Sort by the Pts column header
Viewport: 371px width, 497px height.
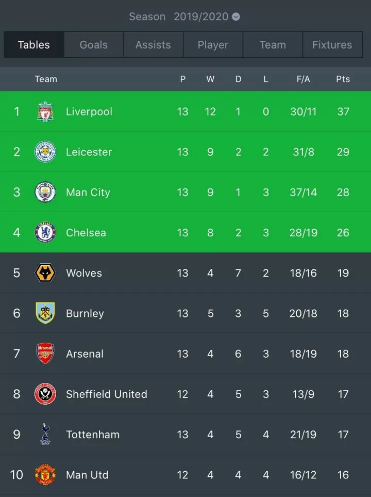(343, 79)
